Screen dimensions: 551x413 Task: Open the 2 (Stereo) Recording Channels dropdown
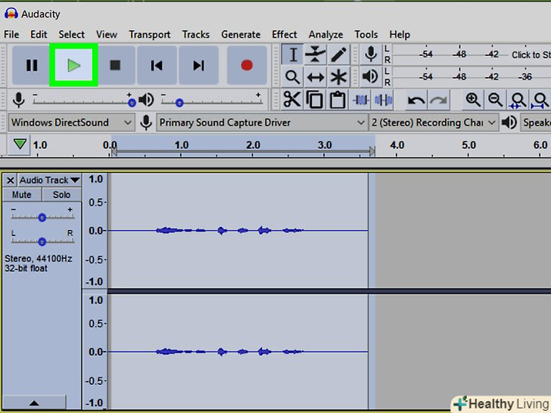[x=434, y=123]
